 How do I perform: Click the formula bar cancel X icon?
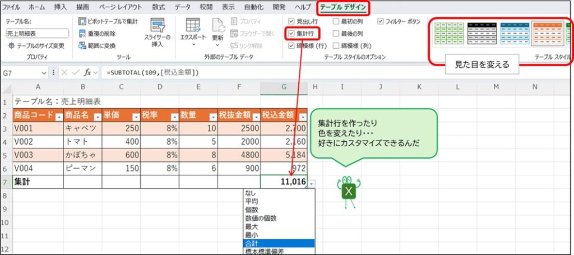pos(65,72)
